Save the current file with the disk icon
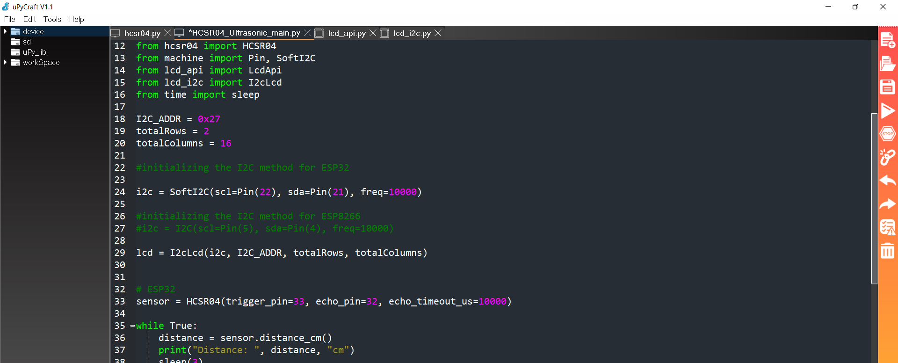Screen dimensions: 898x363 pos(887,87)
